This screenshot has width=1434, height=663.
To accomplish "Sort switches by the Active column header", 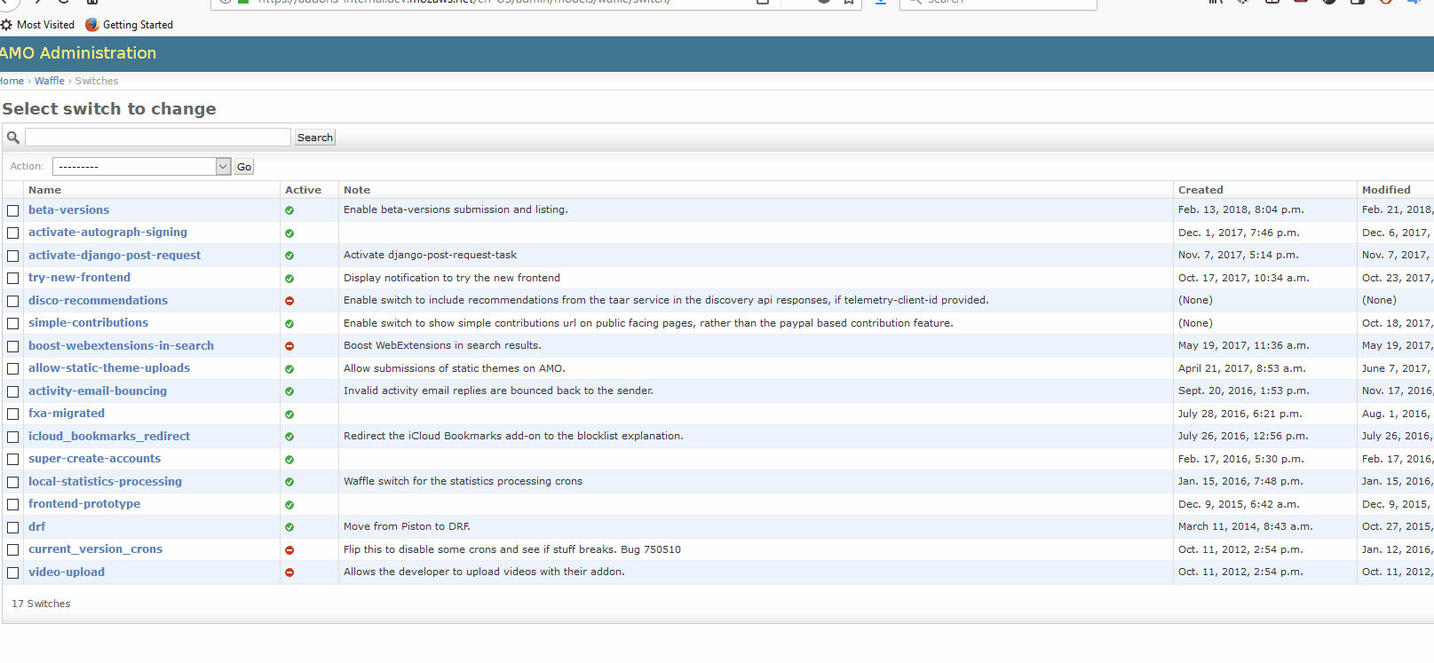I will click(303, 190).
